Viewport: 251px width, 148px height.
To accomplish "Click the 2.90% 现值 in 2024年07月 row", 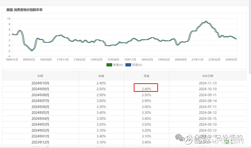I will [146, 101].
